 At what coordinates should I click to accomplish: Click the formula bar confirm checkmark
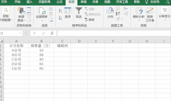43,33
